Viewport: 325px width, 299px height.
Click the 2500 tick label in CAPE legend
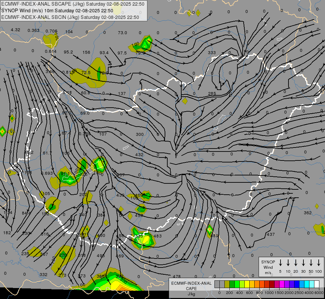[299, 293]
